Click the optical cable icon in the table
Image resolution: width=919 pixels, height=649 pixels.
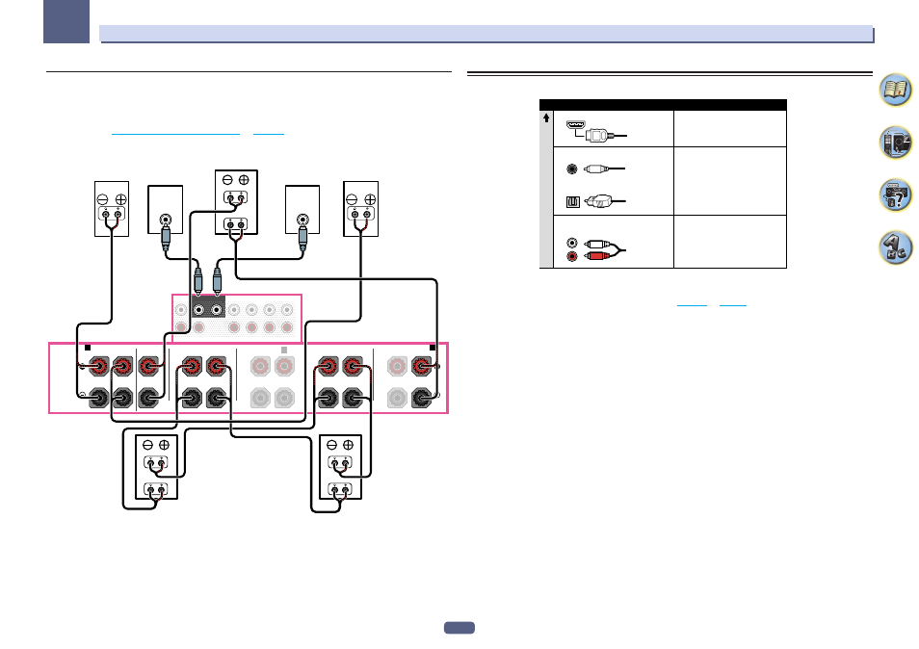point(595,201)
